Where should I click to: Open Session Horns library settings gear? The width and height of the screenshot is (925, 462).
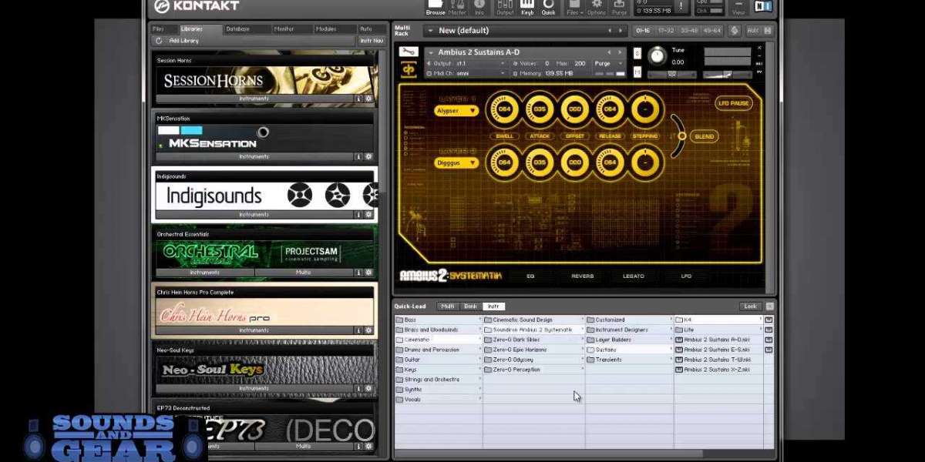[x=368, y=99]
